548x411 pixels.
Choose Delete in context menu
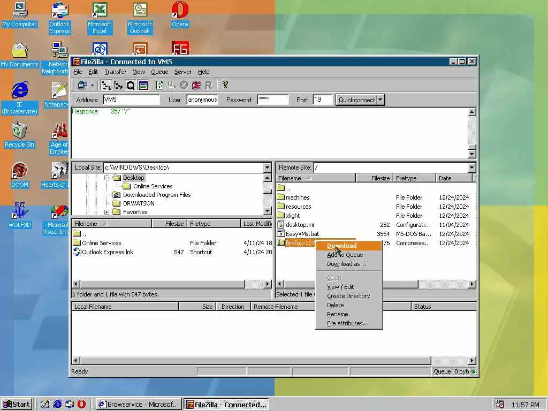tap(349, 305)
